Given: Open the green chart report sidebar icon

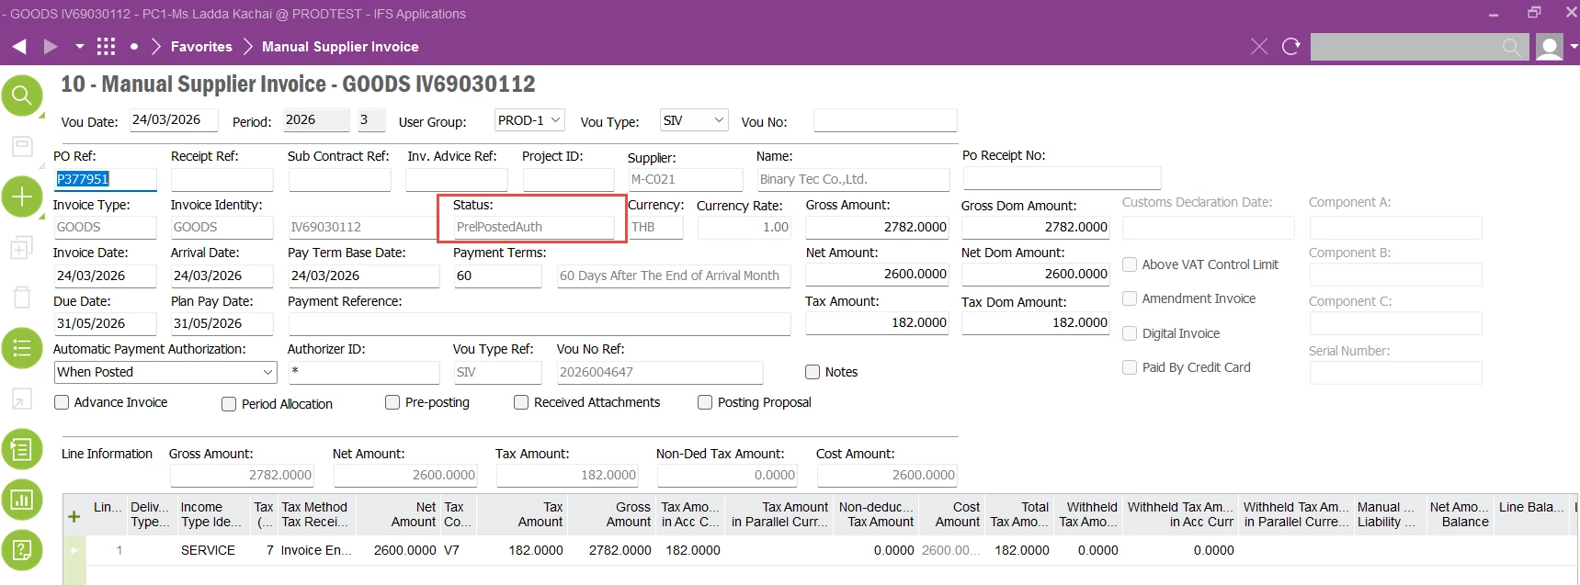Looking at the screenshot, I should point(22,500).
